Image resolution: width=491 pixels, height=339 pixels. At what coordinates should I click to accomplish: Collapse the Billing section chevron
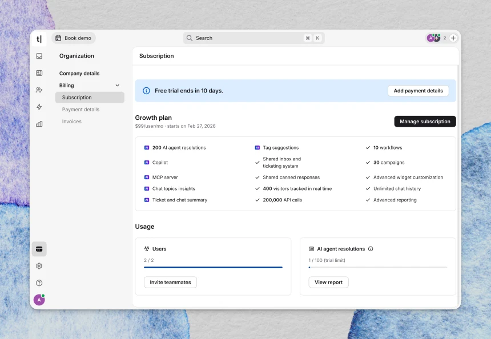[x=118, y=86]
